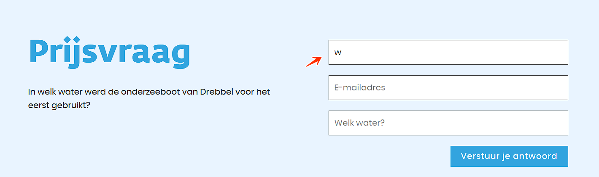Screen dimensions: 599x177
Task: Click the 'Welk water?' placeholder text
Action: [359, 123]
